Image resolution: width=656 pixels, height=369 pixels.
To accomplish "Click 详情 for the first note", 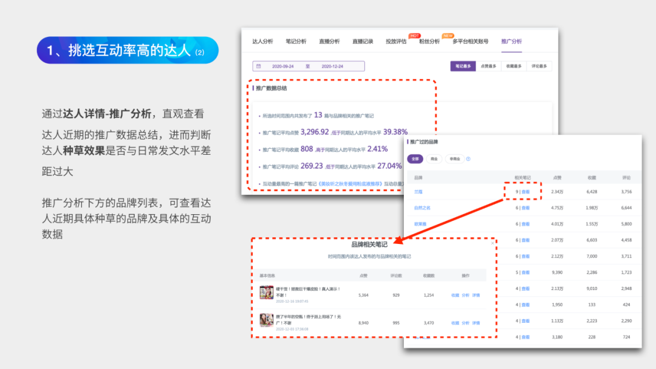I will [476, 296].
